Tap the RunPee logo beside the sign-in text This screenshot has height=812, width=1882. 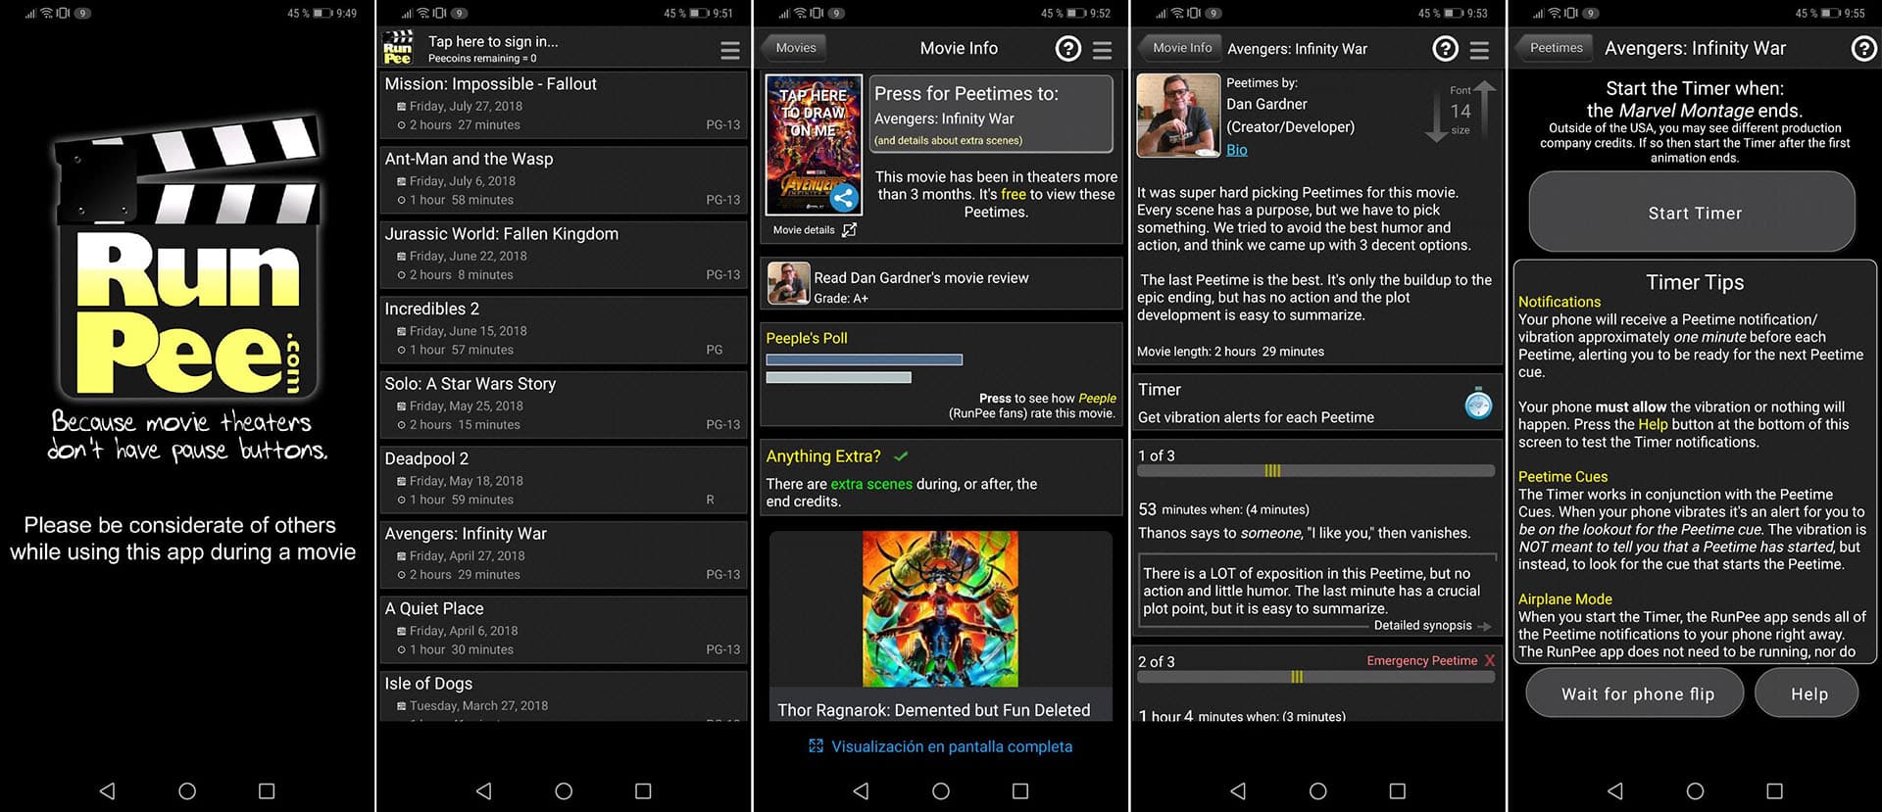click(x=397, y=48)
